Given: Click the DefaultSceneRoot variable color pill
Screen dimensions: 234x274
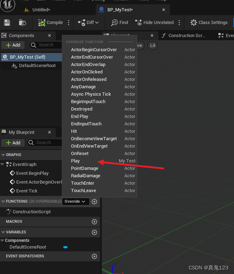Looking at the screenshot, I should tap(65, 247).
